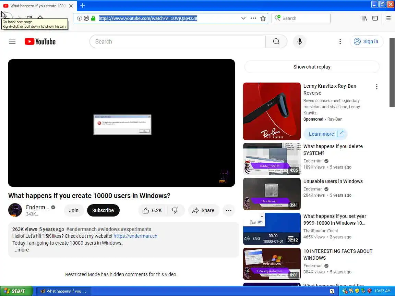Open the Enderman channel avatar

point(15,210)
